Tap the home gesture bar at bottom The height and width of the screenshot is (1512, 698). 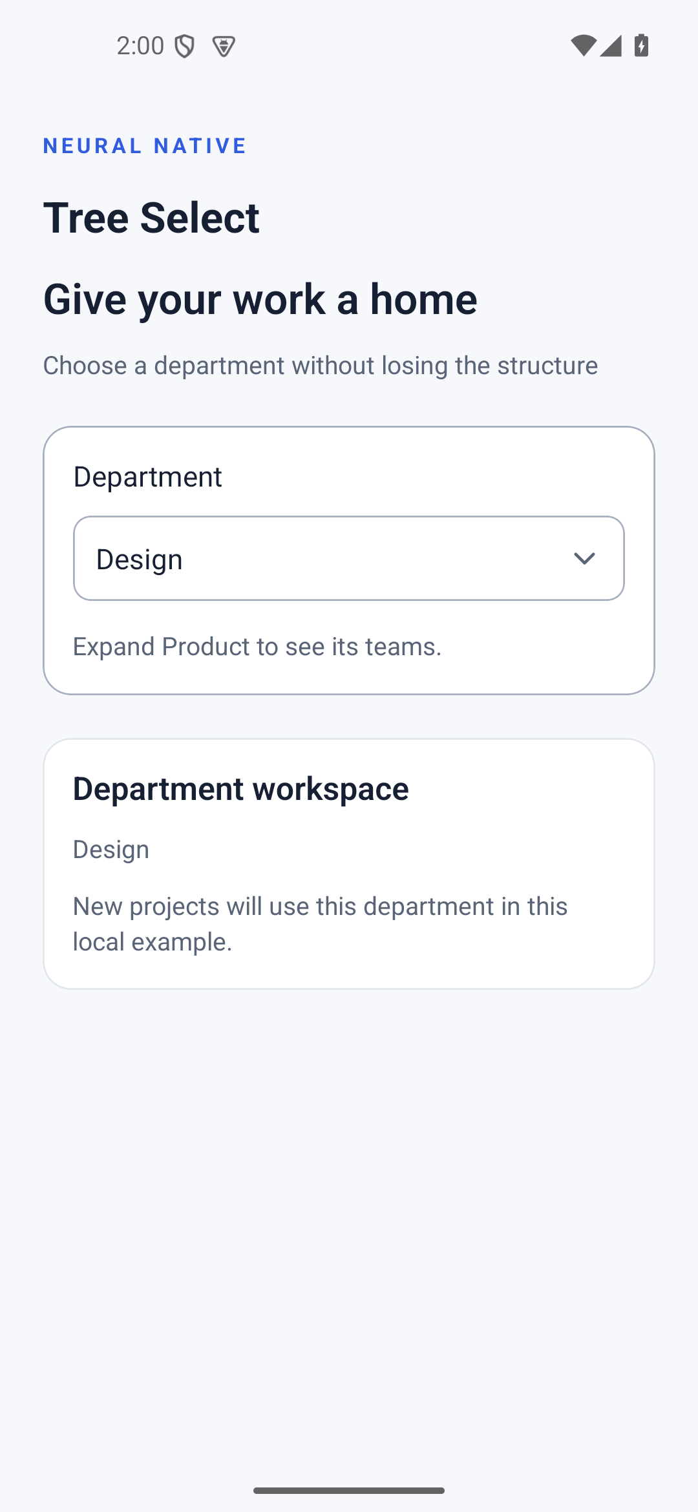point(349,1491)
